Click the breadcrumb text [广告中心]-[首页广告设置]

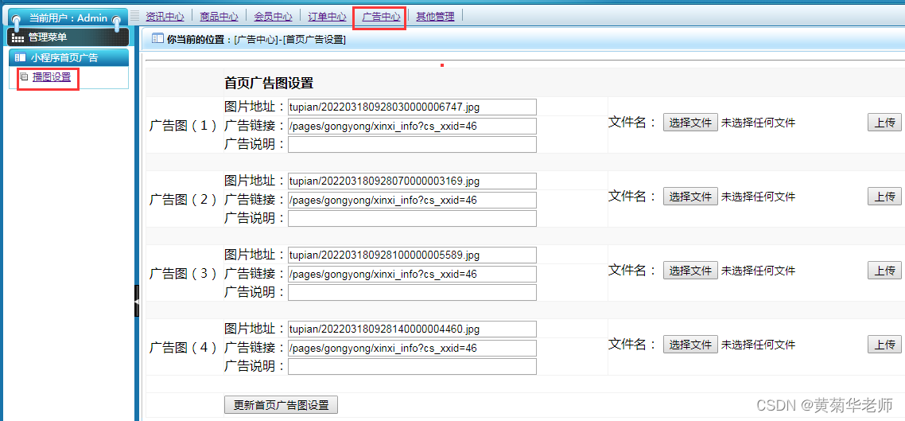(290, 39)
